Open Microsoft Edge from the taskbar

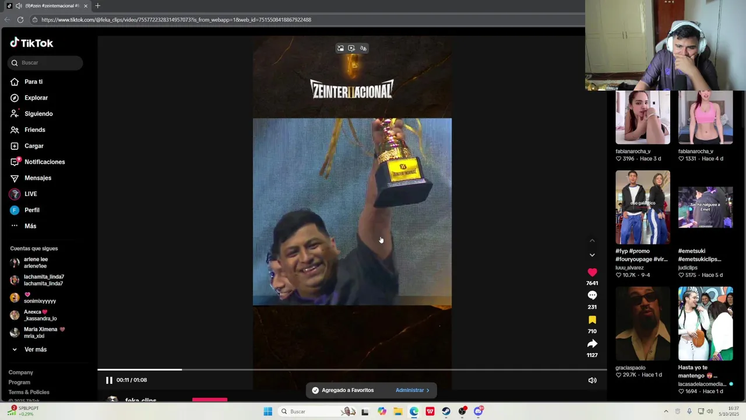click(414, 412)
